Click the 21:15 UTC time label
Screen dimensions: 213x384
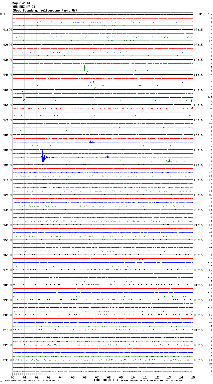[x=198, y=225]
